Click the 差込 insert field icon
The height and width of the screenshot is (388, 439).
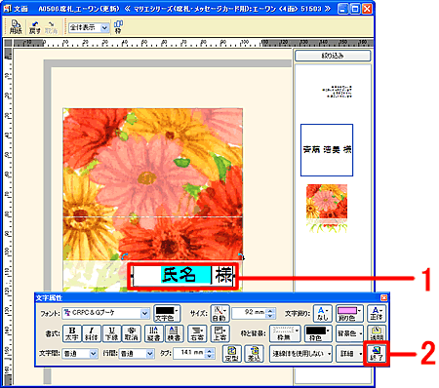pos(254,354)
